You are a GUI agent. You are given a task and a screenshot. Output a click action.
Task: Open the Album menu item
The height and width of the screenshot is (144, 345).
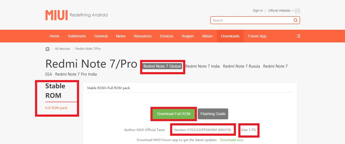(207, 36)
